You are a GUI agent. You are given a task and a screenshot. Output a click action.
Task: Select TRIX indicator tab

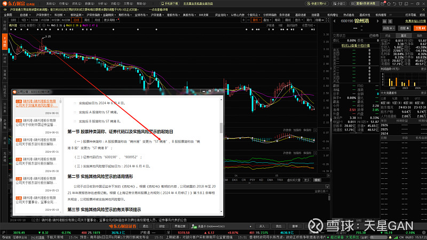pos(280,180)
